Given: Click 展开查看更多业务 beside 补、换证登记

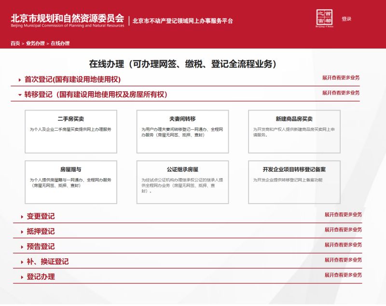Looking at the screenshot, I should coord(343,260).
